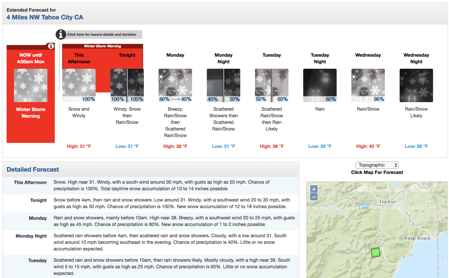Click the NOW until 4:00am snow image
The image size is (449, 278).
pyautogui.click(x=31, y=85)
